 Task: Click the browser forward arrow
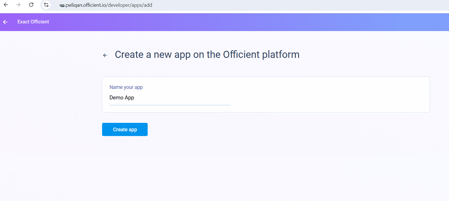point(19,5)
